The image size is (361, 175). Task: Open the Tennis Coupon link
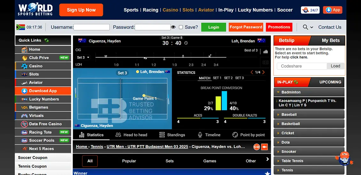click(32, 166)
